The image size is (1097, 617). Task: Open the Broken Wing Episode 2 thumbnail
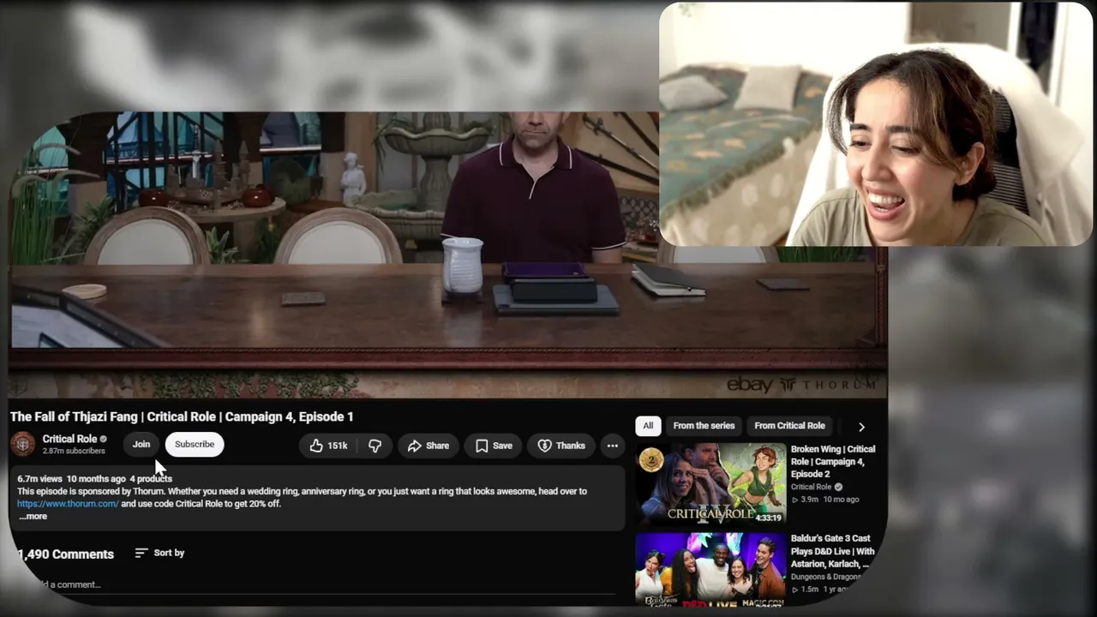point(710,483)
